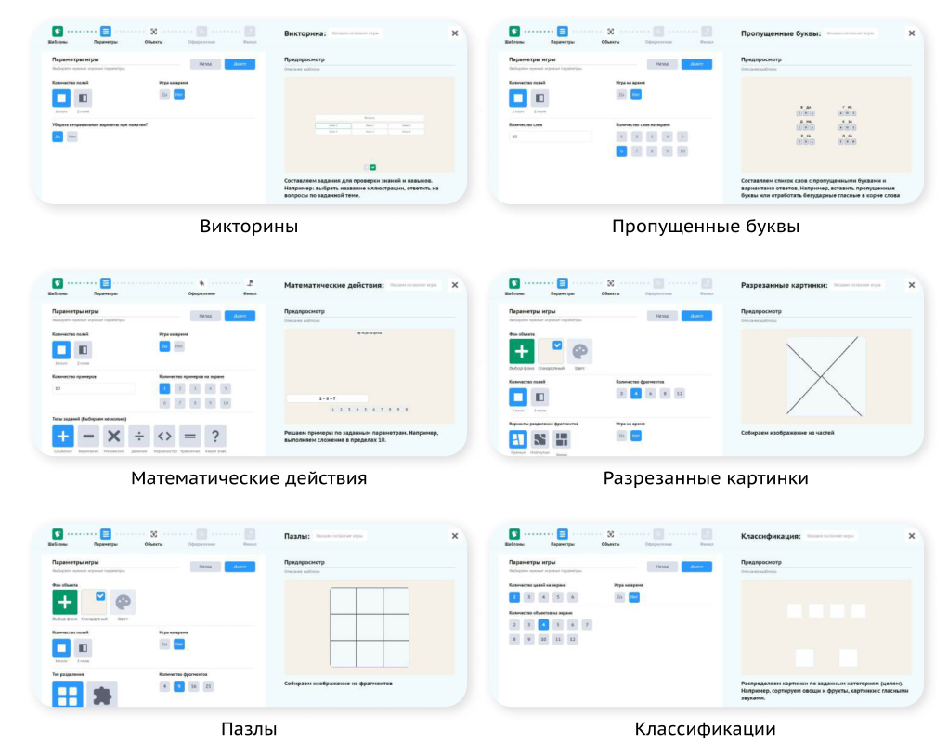Click Назад button in Разрезанные картинки
The image size is (948, 756).
click(x=663, y=316)
